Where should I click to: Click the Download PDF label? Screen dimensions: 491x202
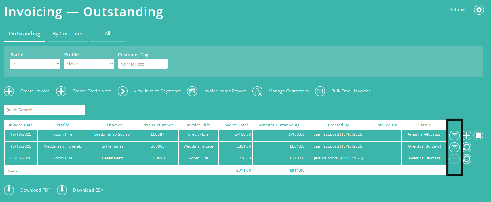tap(35, 190)
